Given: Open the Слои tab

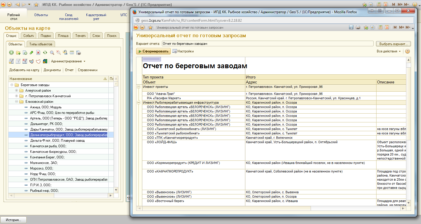Looking at the screenshot, I should tap(96, 36).
